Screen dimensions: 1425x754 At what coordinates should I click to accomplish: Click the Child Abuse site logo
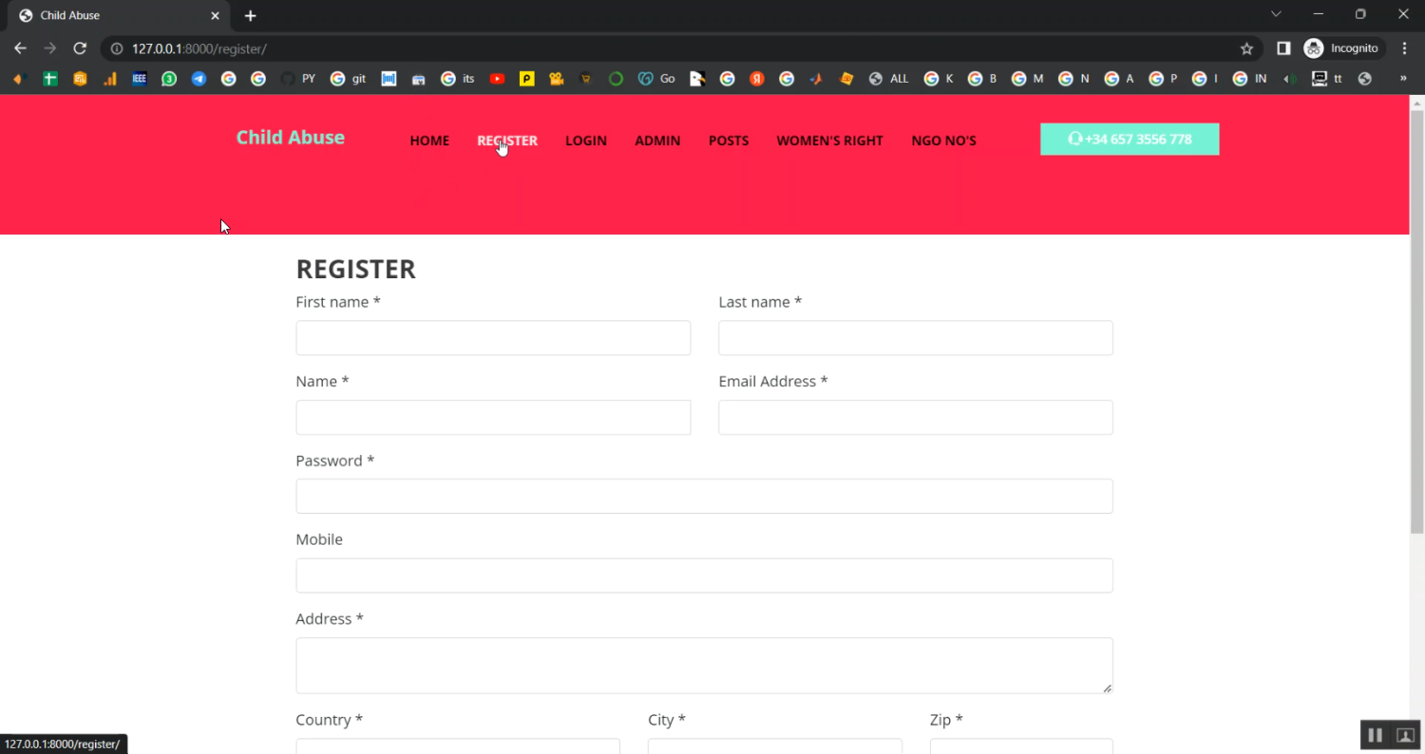tap(291, 138)
